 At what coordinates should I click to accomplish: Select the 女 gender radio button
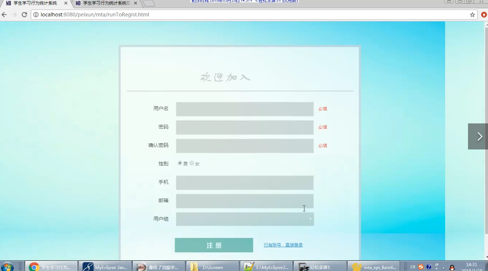[192, 163]
